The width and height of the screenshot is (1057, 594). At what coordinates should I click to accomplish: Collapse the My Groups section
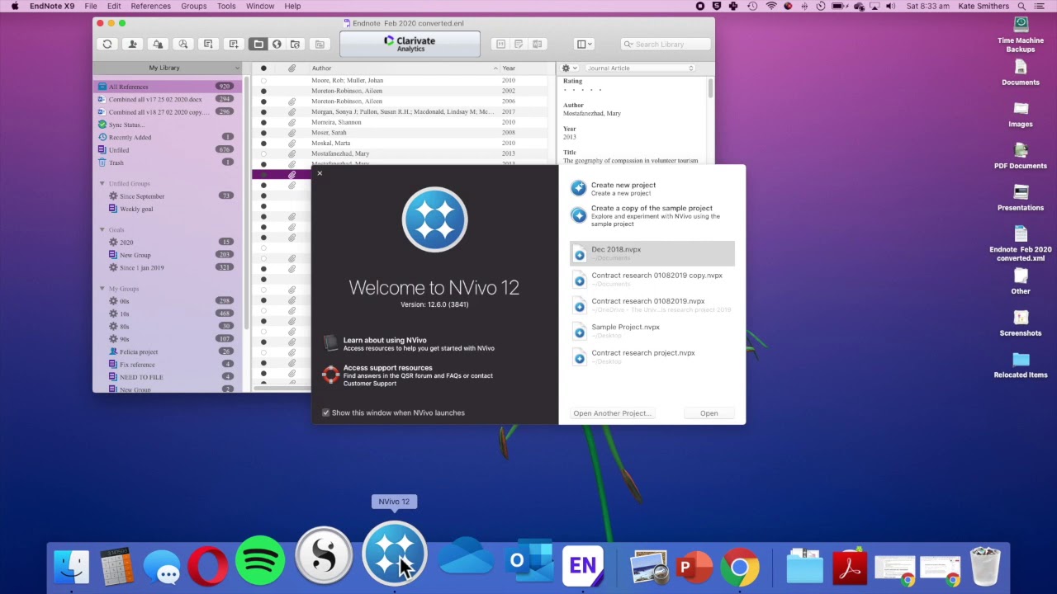(x=102, y=289)
